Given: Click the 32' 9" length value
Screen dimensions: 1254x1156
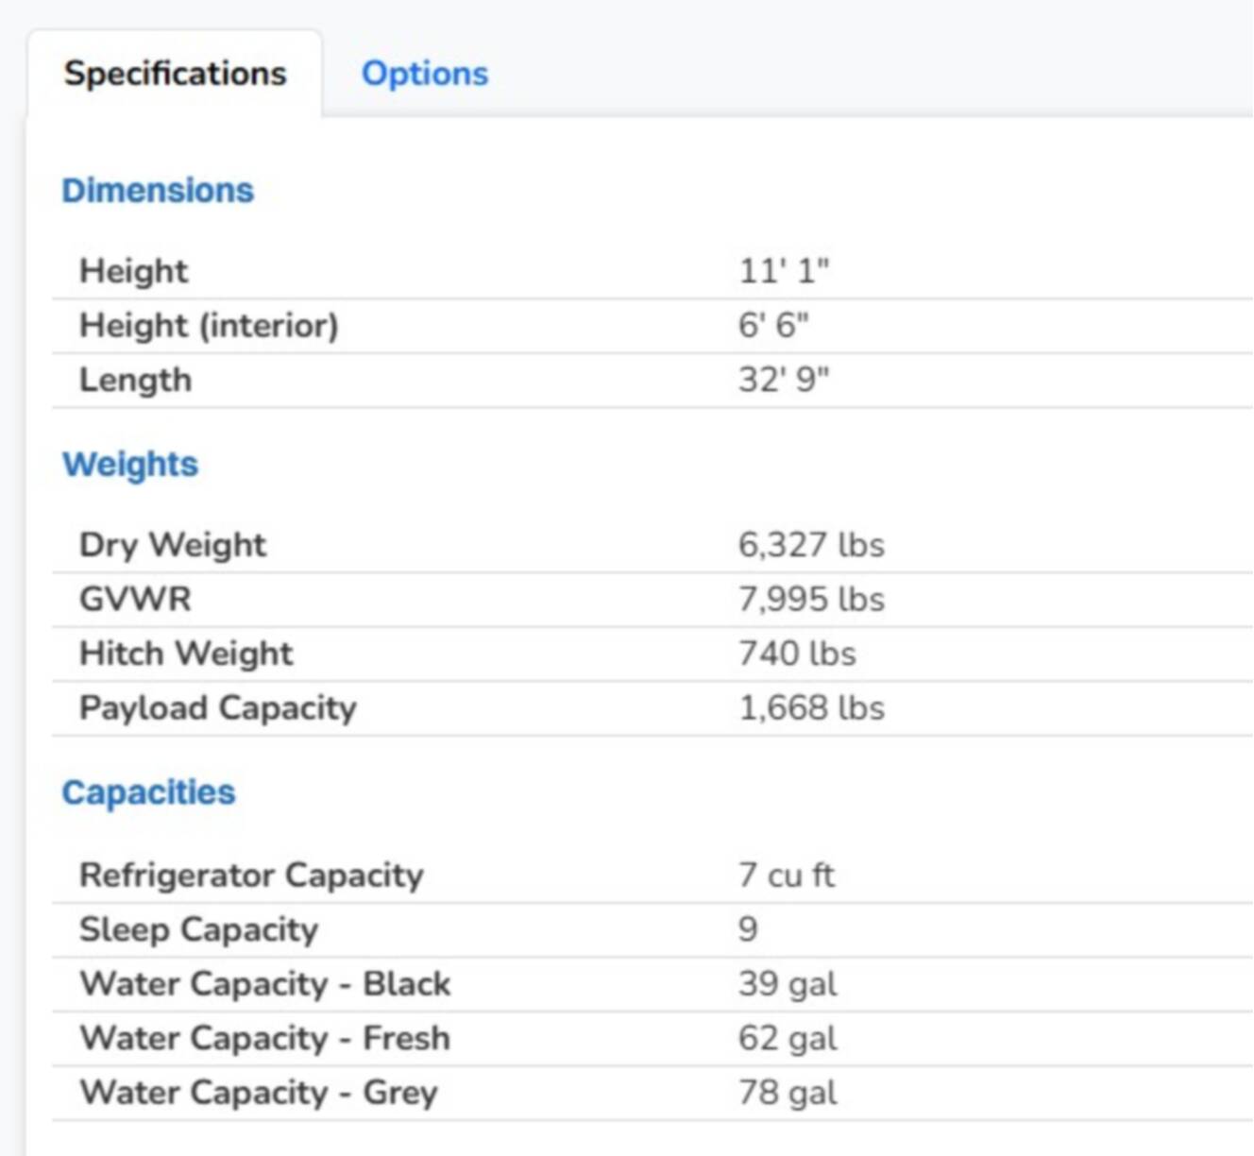Looking at the screenshot, I should click(x=784, y=381).
